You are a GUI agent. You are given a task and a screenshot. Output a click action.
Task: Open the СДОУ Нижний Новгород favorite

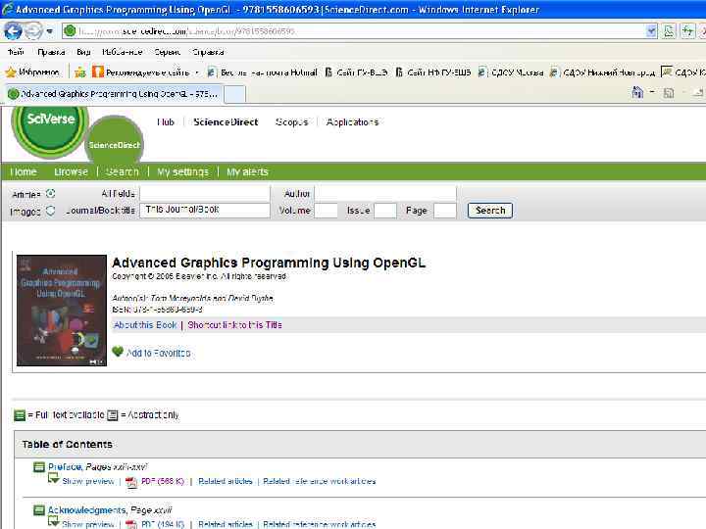point(602,72)
